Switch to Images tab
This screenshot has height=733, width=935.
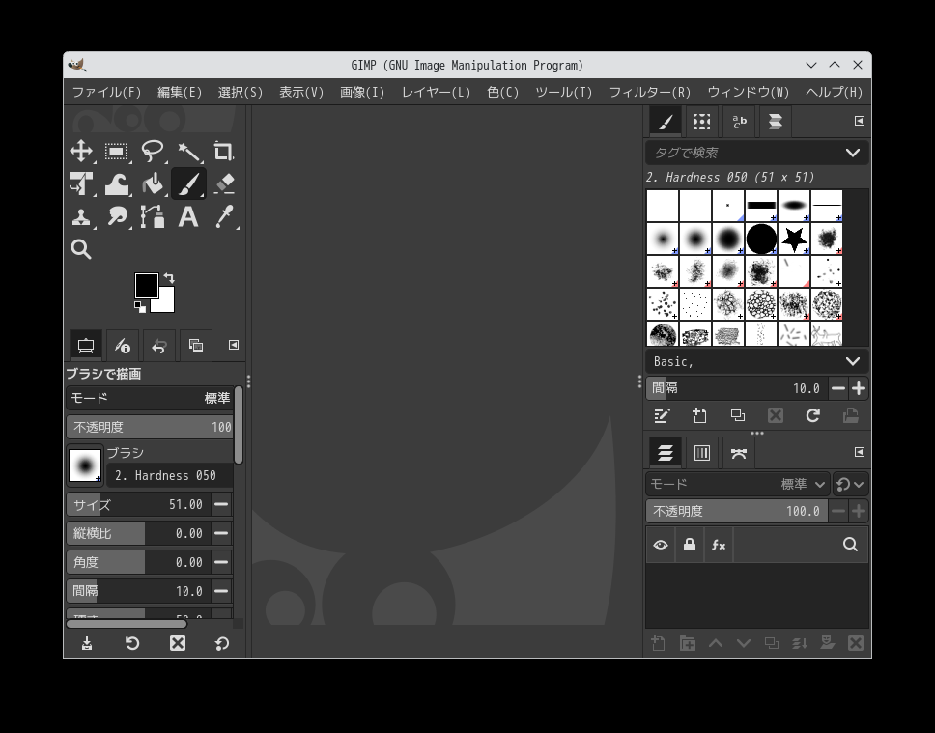[195, 346]
